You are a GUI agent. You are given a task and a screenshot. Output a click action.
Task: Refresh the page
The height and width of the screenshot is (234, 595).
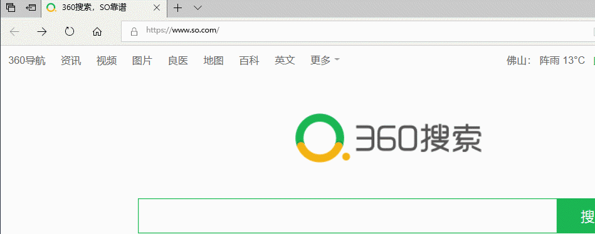[x=70, y=31]
